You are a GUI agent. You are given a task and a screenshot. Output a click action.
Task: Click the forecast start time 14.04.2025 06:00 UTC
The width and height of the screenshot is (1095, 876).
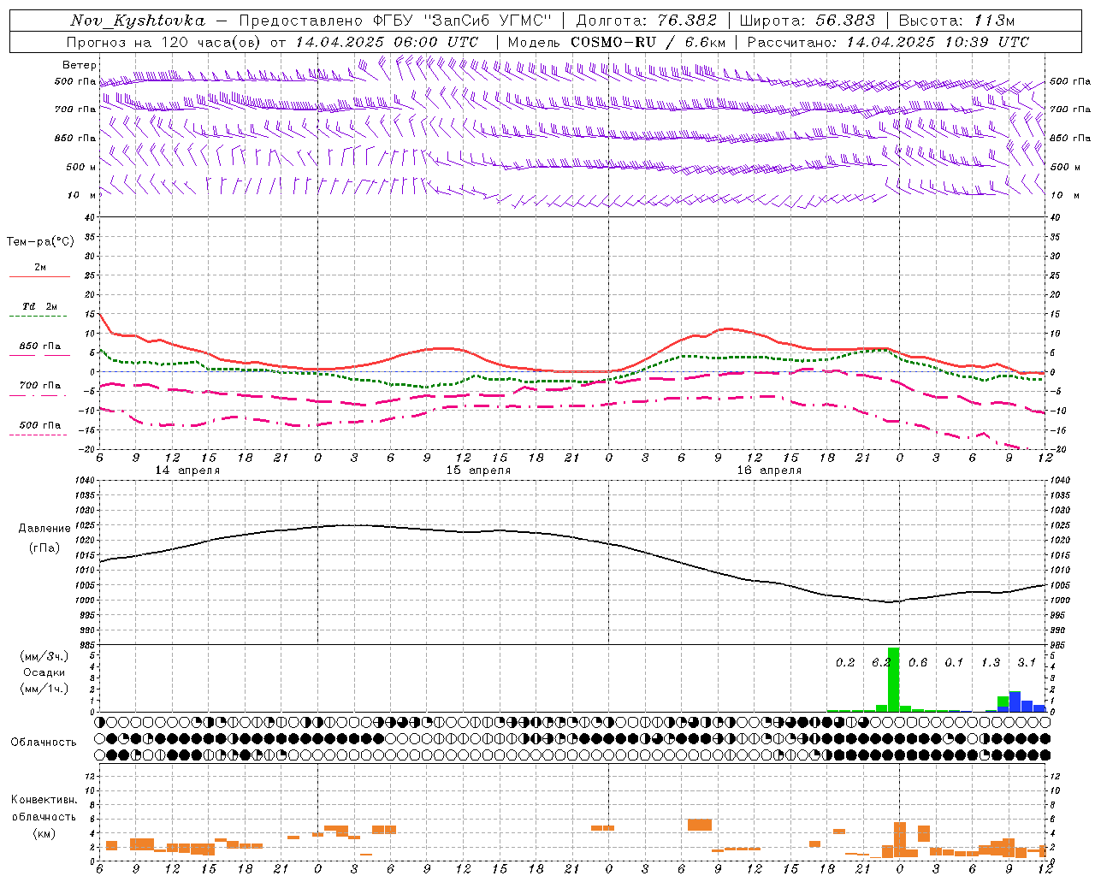point(387,42)
